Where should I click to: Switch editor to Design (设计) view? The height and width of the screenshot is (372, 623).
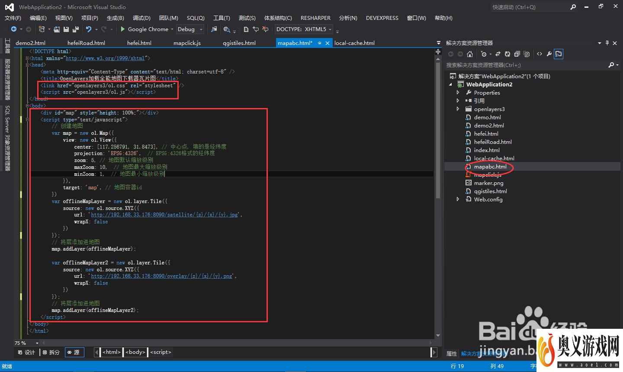26,352
